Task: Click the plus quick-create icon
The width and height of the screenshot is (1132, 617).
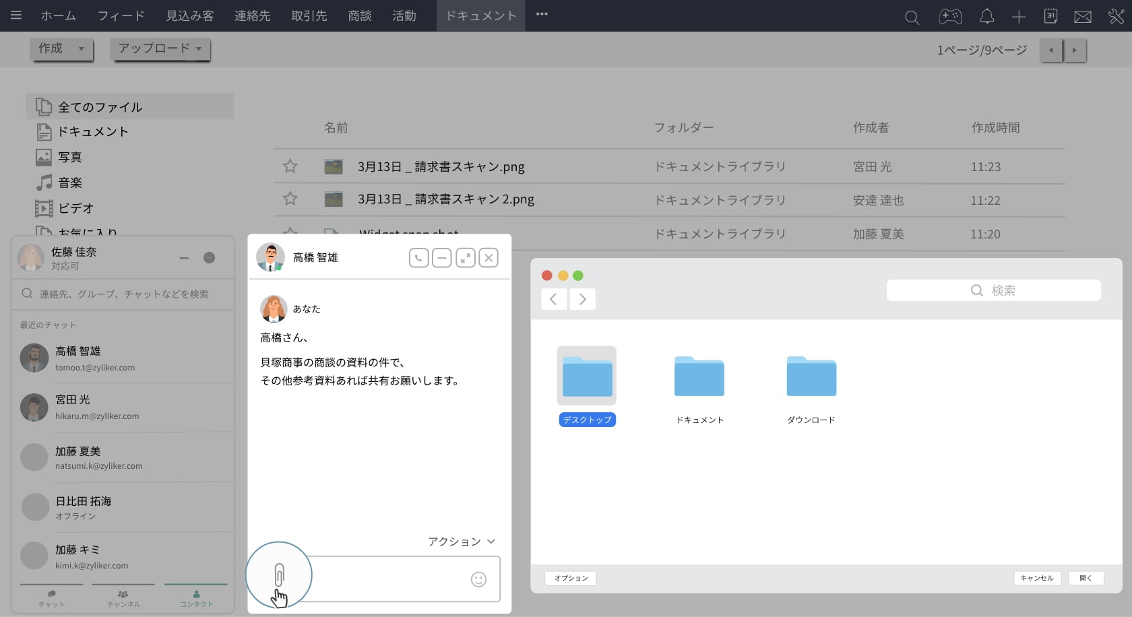Action: [1019, 18]
